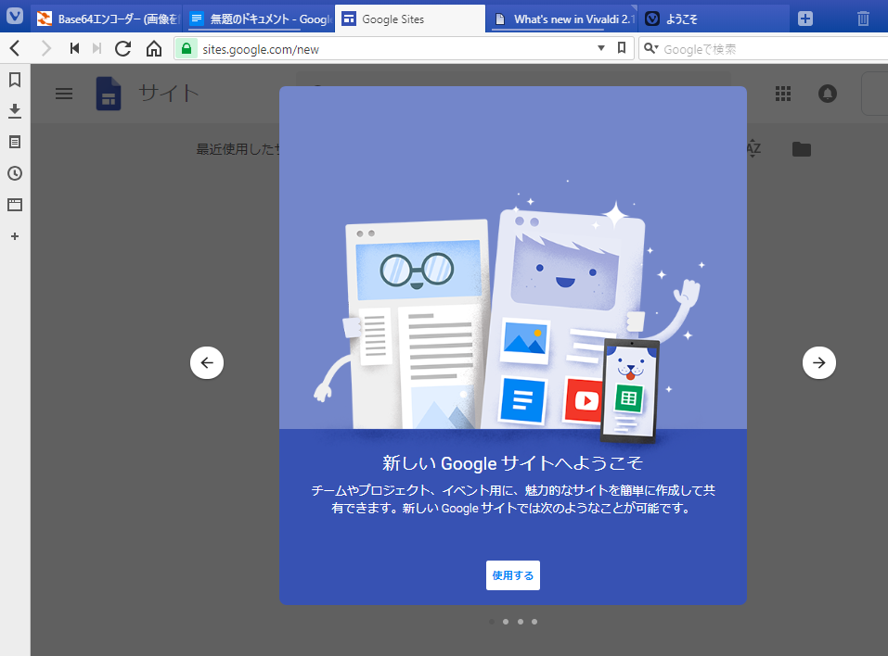The width and height of the screenshot is (888, 656).
Task: Open the Notes panel in the sidebar
Action: (x=14, y=142)
